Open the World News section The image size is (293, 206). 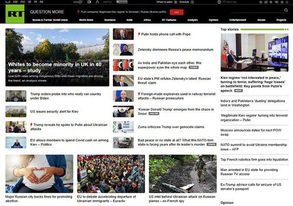coord(86,20)
